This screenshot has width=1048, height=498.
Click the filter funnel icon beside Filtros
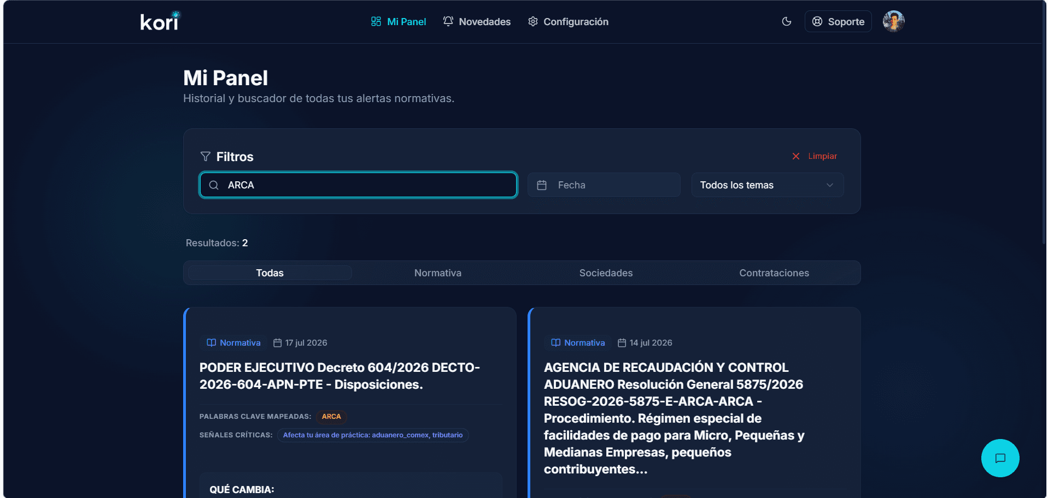(206, 157)
